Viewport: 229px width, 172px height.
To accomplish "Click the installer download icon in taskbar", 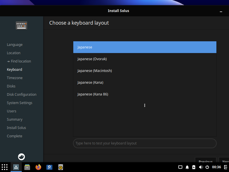I will pyautogui.click(x=16, y=167).
